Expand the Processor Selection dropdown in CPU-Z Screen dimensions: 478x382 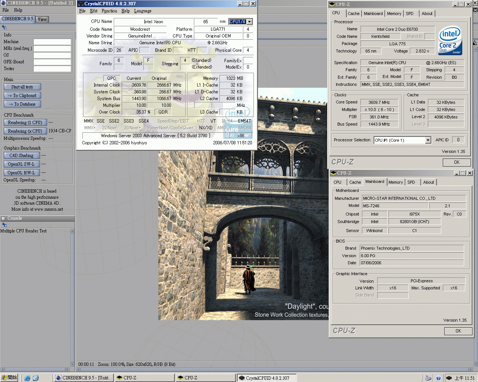(x=428, y=140)
